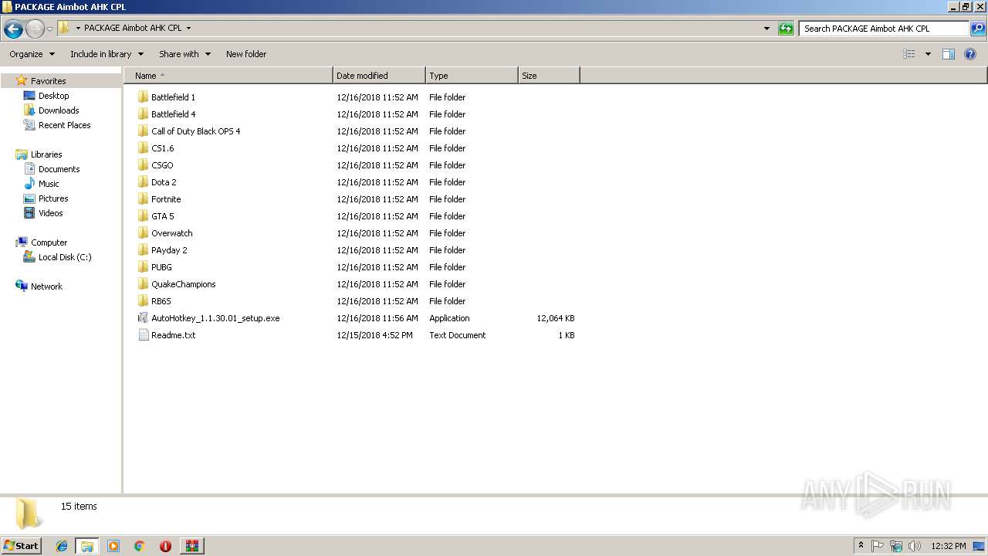
Task: Select the GTA 5 folder icon
Action: [143, 216]
